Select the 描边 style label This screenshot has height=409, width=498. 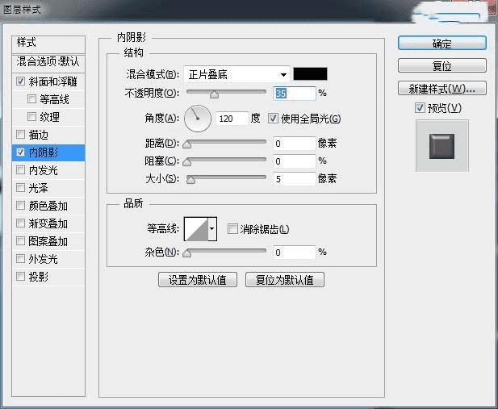pyautogui.click(x=39, y=135)
